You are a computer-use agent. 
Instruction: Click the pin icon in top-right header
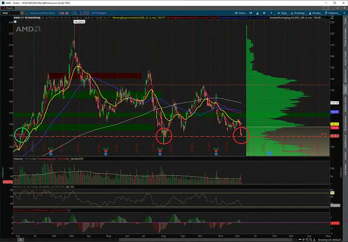tap(338, 8)
